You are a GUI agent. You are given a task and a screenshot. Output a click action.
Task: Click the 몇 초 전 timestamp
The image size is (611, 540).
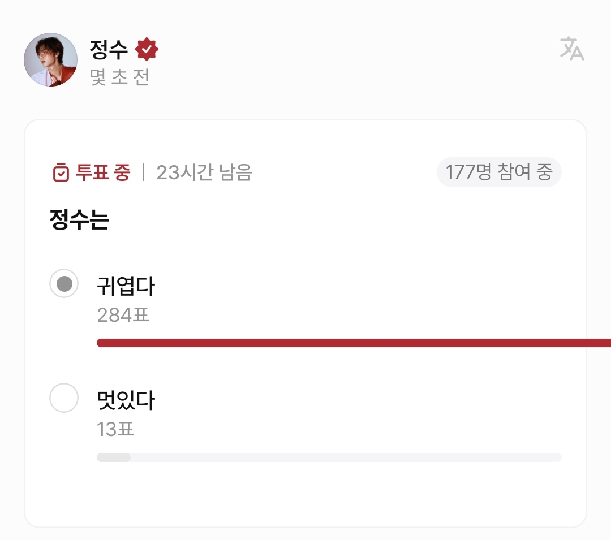pyautogui.click(x=119, y=77)
